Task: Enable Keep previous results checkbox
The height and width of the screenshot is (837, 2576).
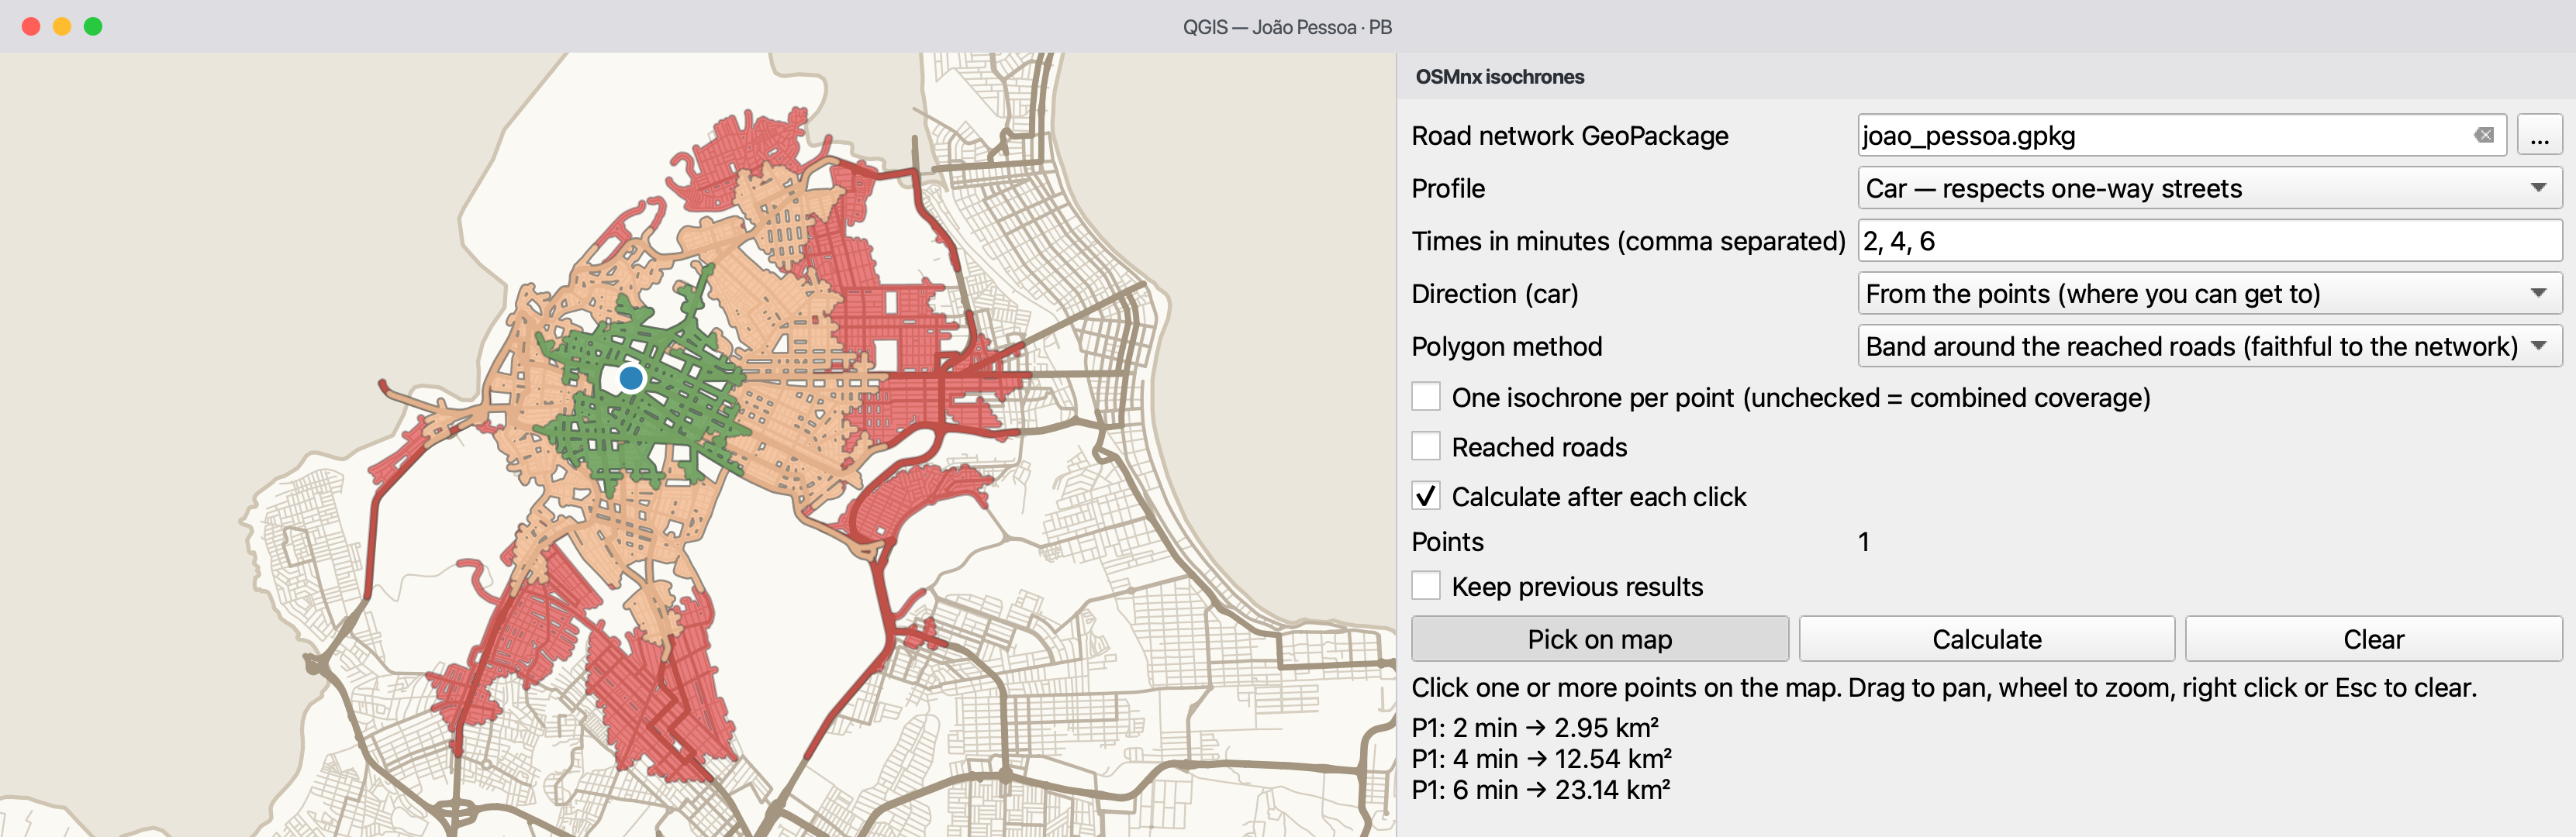Action: (1426, 586)
